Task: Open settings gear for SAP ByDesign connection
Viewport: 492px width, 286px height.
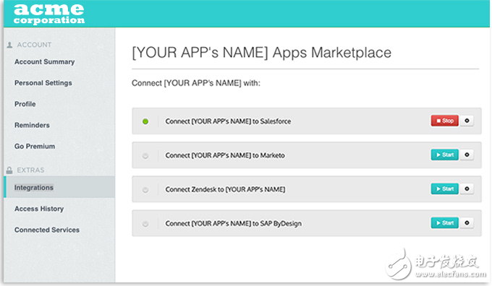Action: (x=467, y=223)
